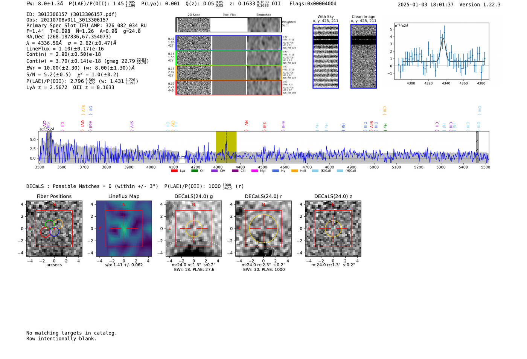This screenshot has height=359, width=527.
Task: Click the 'Version 1.22.3' text
Action: [480, 5]
